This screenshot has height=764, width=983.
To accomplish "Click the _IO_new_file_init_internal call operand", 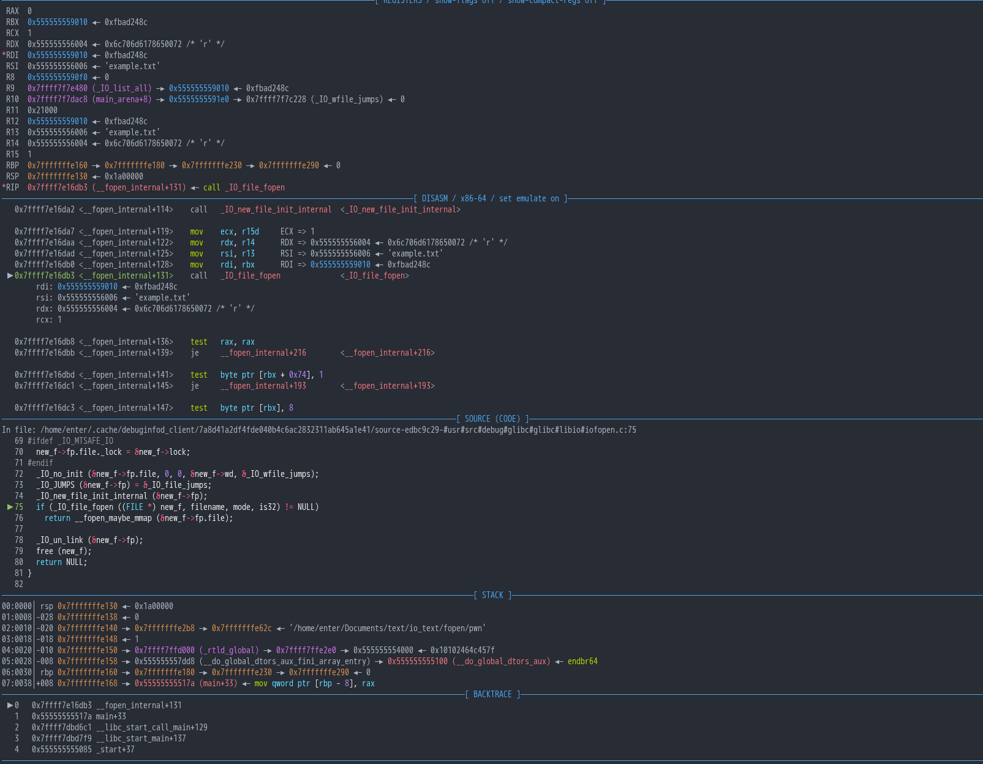I will click(x=276, y=209).
